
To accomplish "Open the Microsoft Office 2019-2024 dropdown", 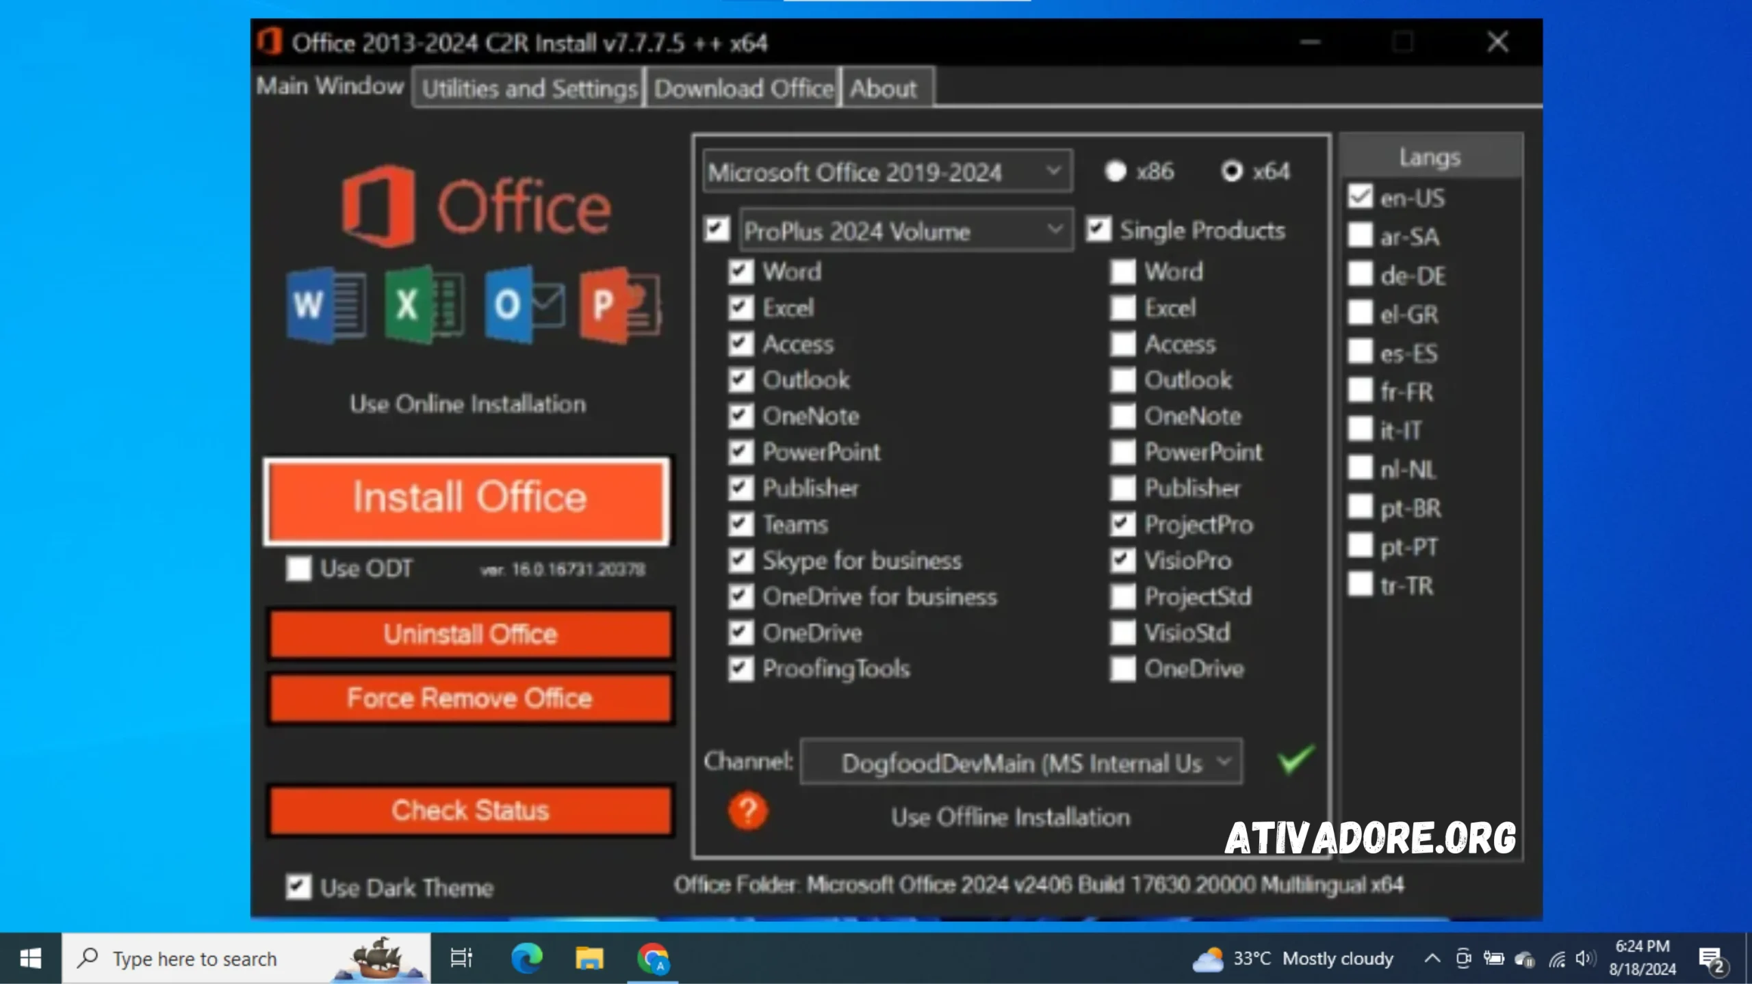I will click(x=887, y=171).
